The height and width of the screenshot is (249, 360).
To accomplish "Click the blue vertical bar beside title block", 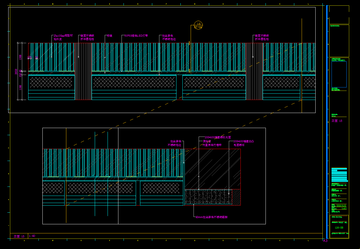I will pos(327,122).
